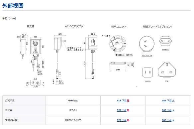
Task: Click the EUROPE blade drawing
Action: click(165, 41)
